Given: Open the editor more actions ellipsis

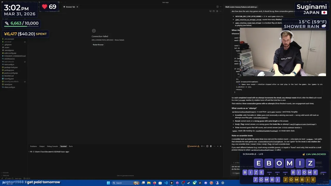Looking at the screenshot, I should [x=221, y=7].
